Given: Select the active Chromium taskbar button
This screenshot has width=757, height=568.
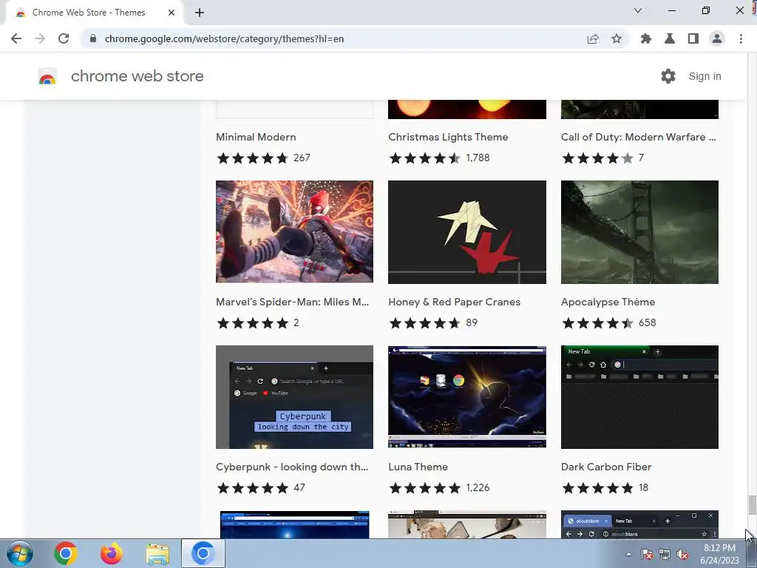Looking at the screenshot, I should point(203,553).
